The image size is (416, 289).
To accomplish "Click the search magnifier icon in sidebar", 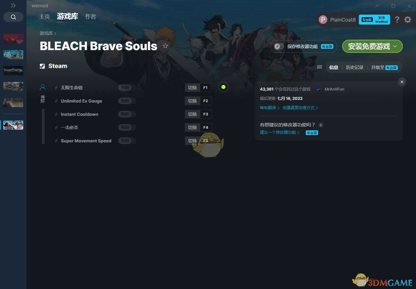I will [x=13, y=17].
